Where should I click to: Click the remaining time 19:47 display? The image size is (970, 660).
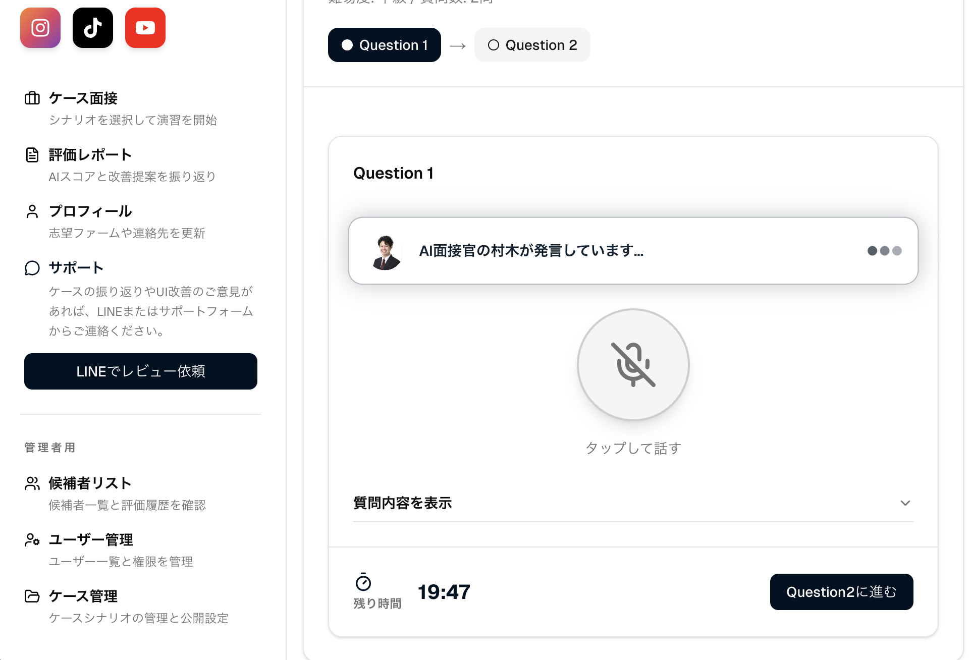coord(444,592)
